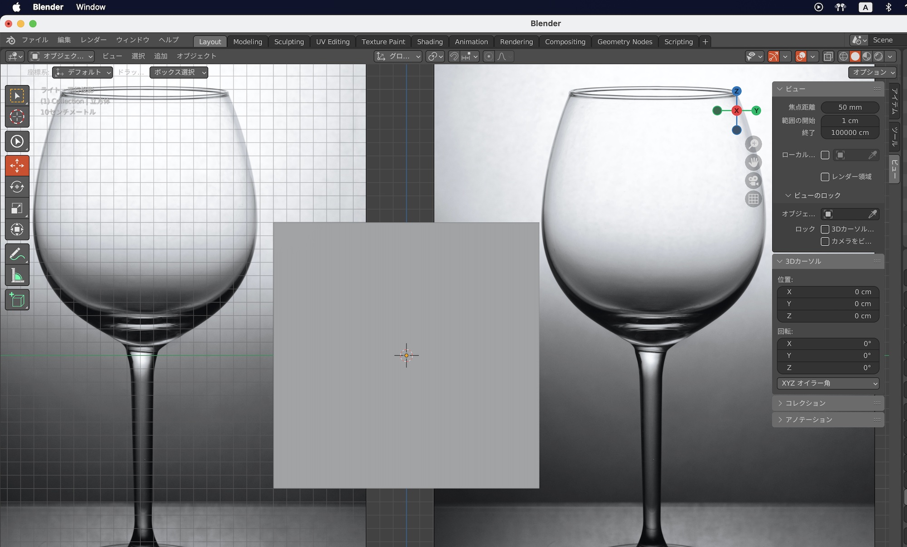The width and height of the screenshot is (907, 547).
Task: Pick the Annotate pencil tool
Action: pos(17,254)
